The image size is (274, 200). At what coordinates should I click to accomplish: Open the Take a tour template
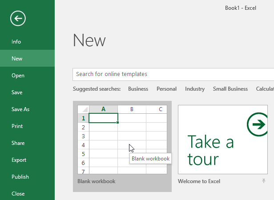[222, 139]
